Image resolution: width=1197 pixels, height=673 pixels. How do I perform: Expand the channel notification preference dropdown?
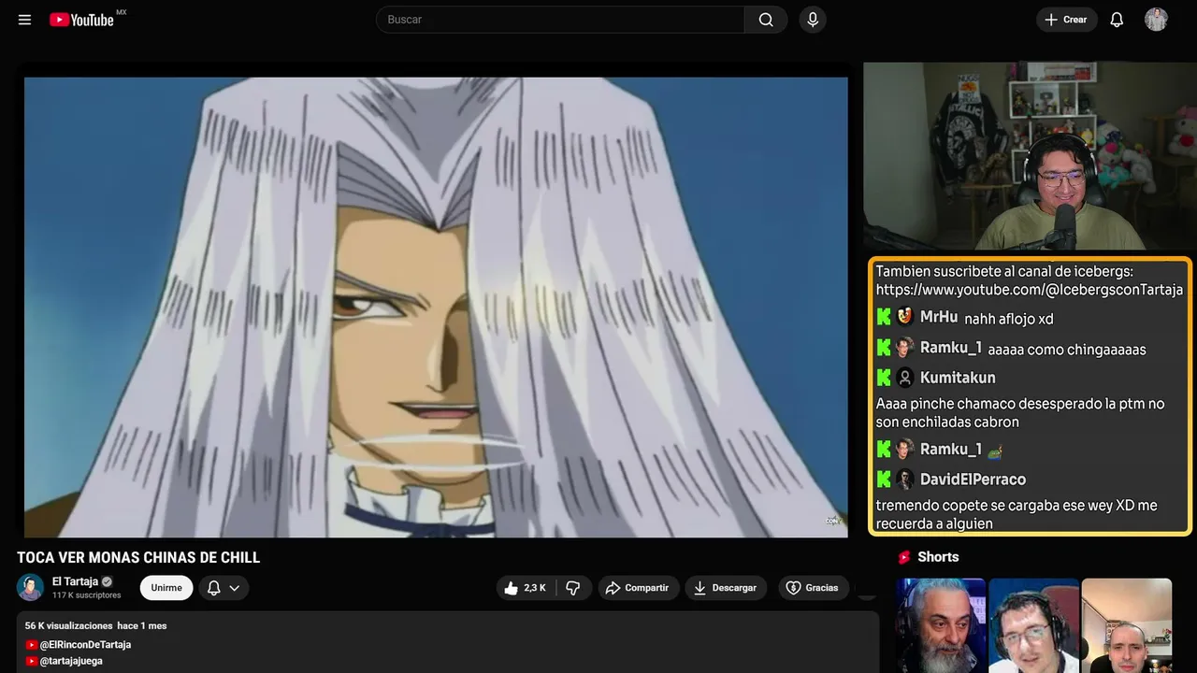[x=224, y=588]
